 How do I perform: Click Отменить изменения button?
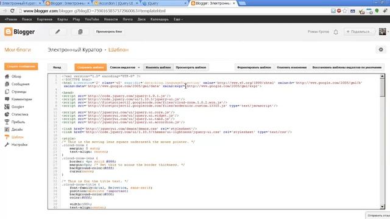tap(292, 68)
